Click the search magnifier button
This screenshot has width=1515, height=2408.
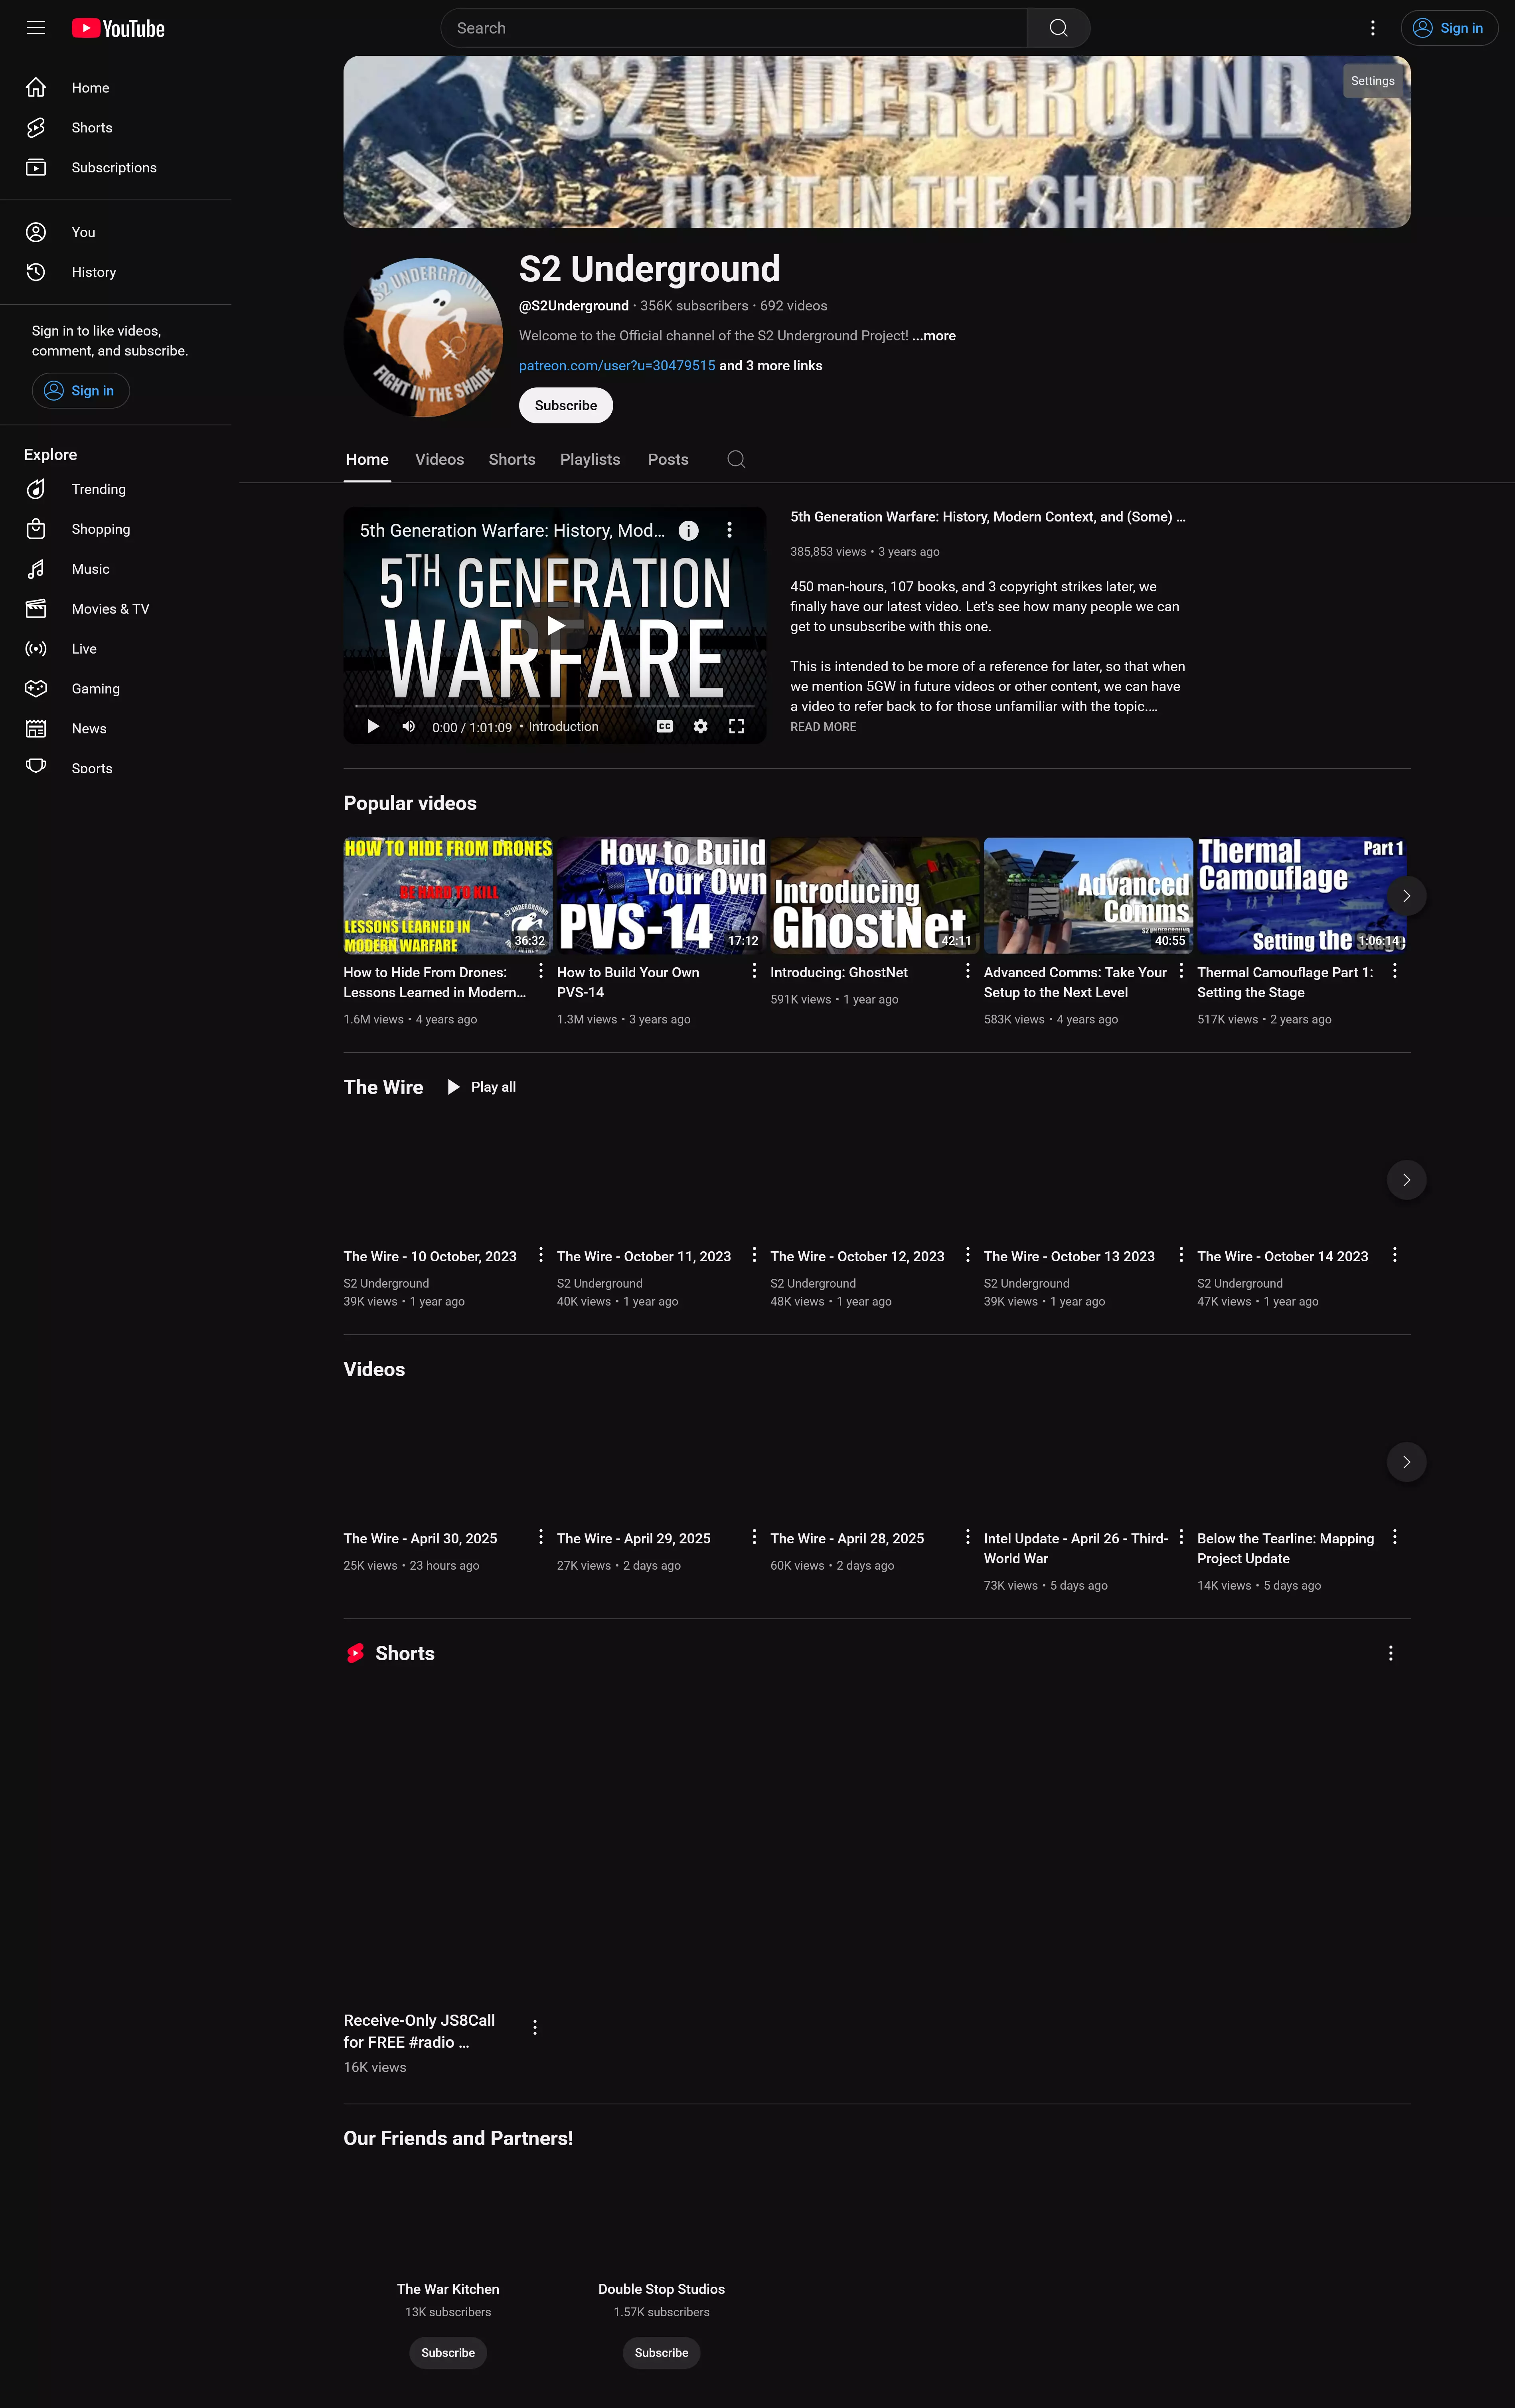pyautogui.click(x=1058, y=28)
